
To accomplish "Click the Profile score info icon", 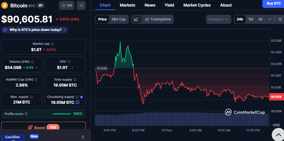I will click(x=26, y=114).
